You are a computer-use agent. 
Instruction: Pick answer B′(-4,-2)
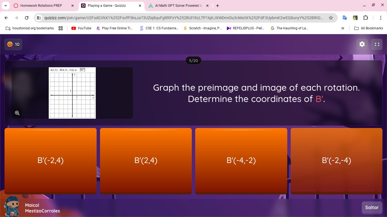[241, 160]
